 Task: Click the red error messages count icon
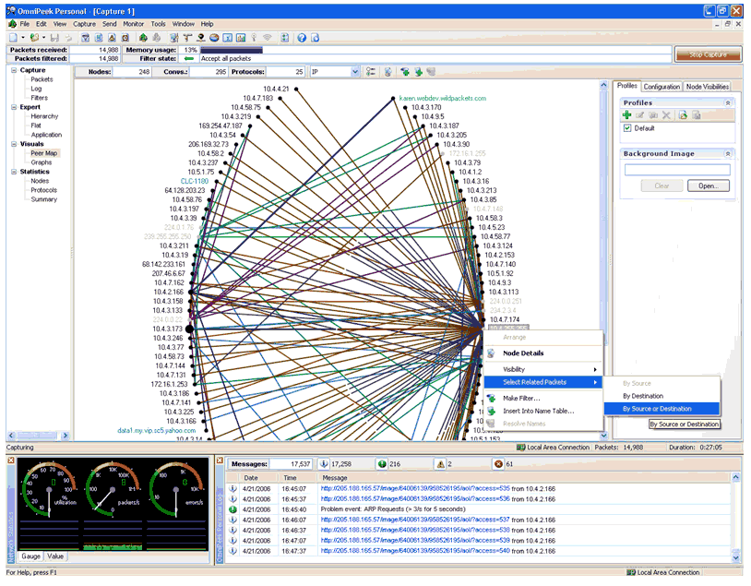click(x=495, y=463)
